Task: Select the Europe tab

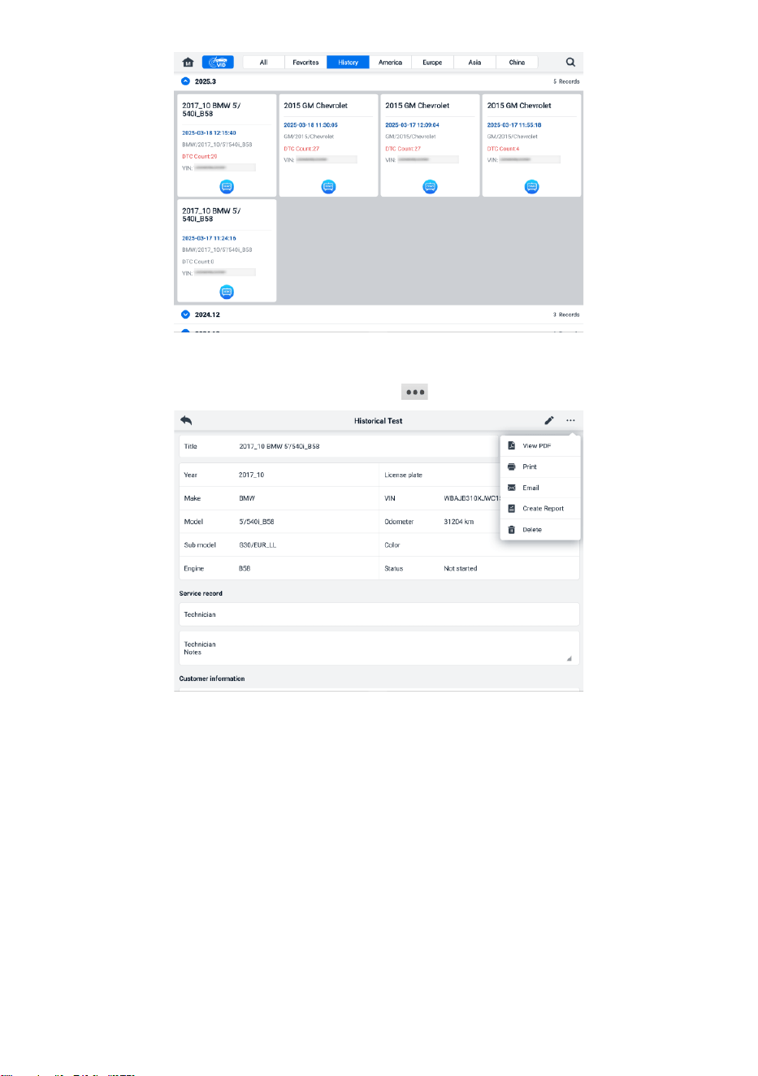Action: coord(432,62)
